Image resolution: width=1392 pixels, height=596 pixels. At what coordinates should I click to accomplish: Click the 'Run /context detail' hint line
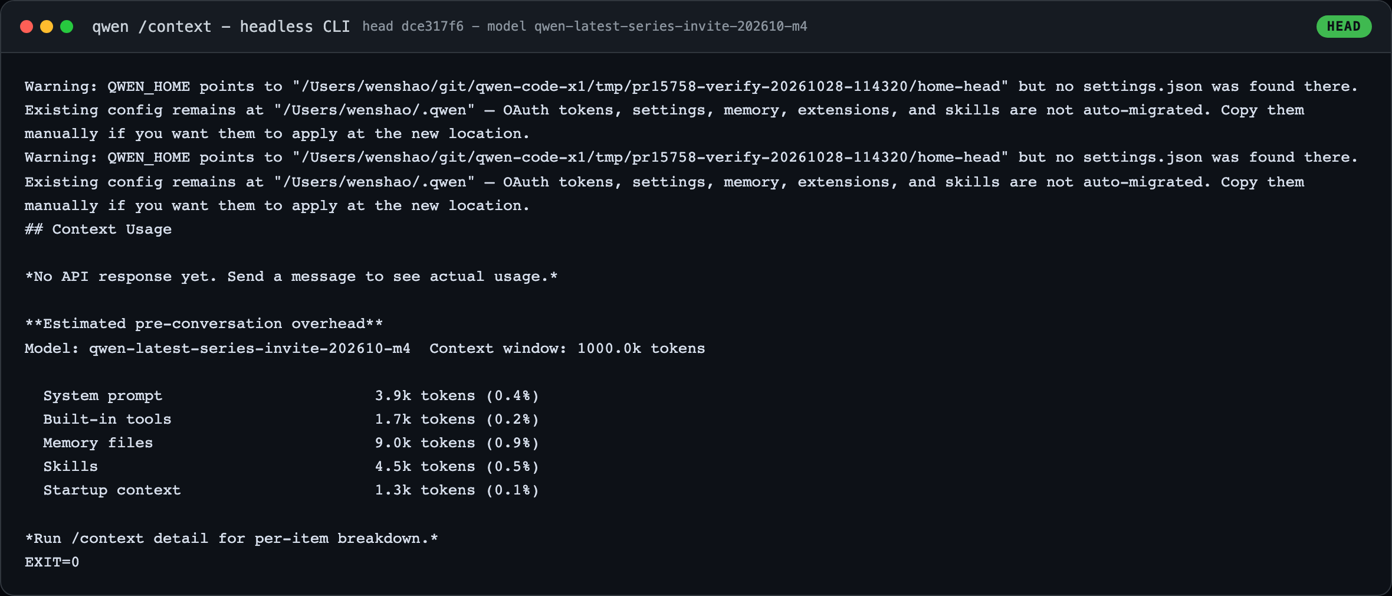(232, 539)
